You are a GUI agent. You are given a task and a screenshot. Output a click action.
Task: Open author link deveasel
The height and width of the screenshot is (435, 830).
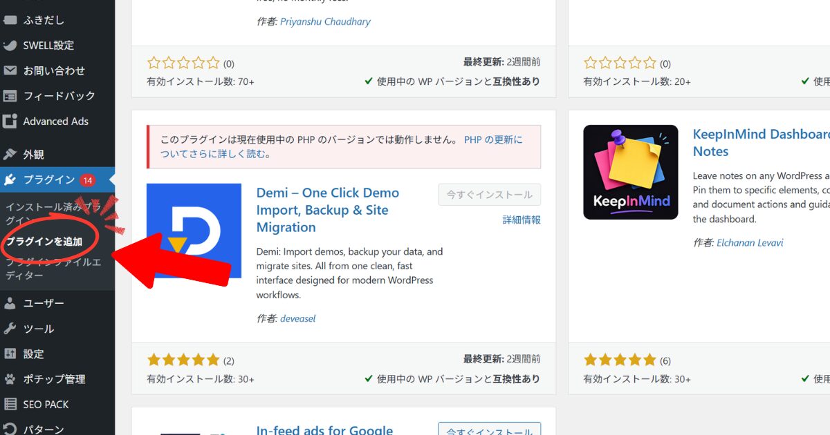[297, 319]
